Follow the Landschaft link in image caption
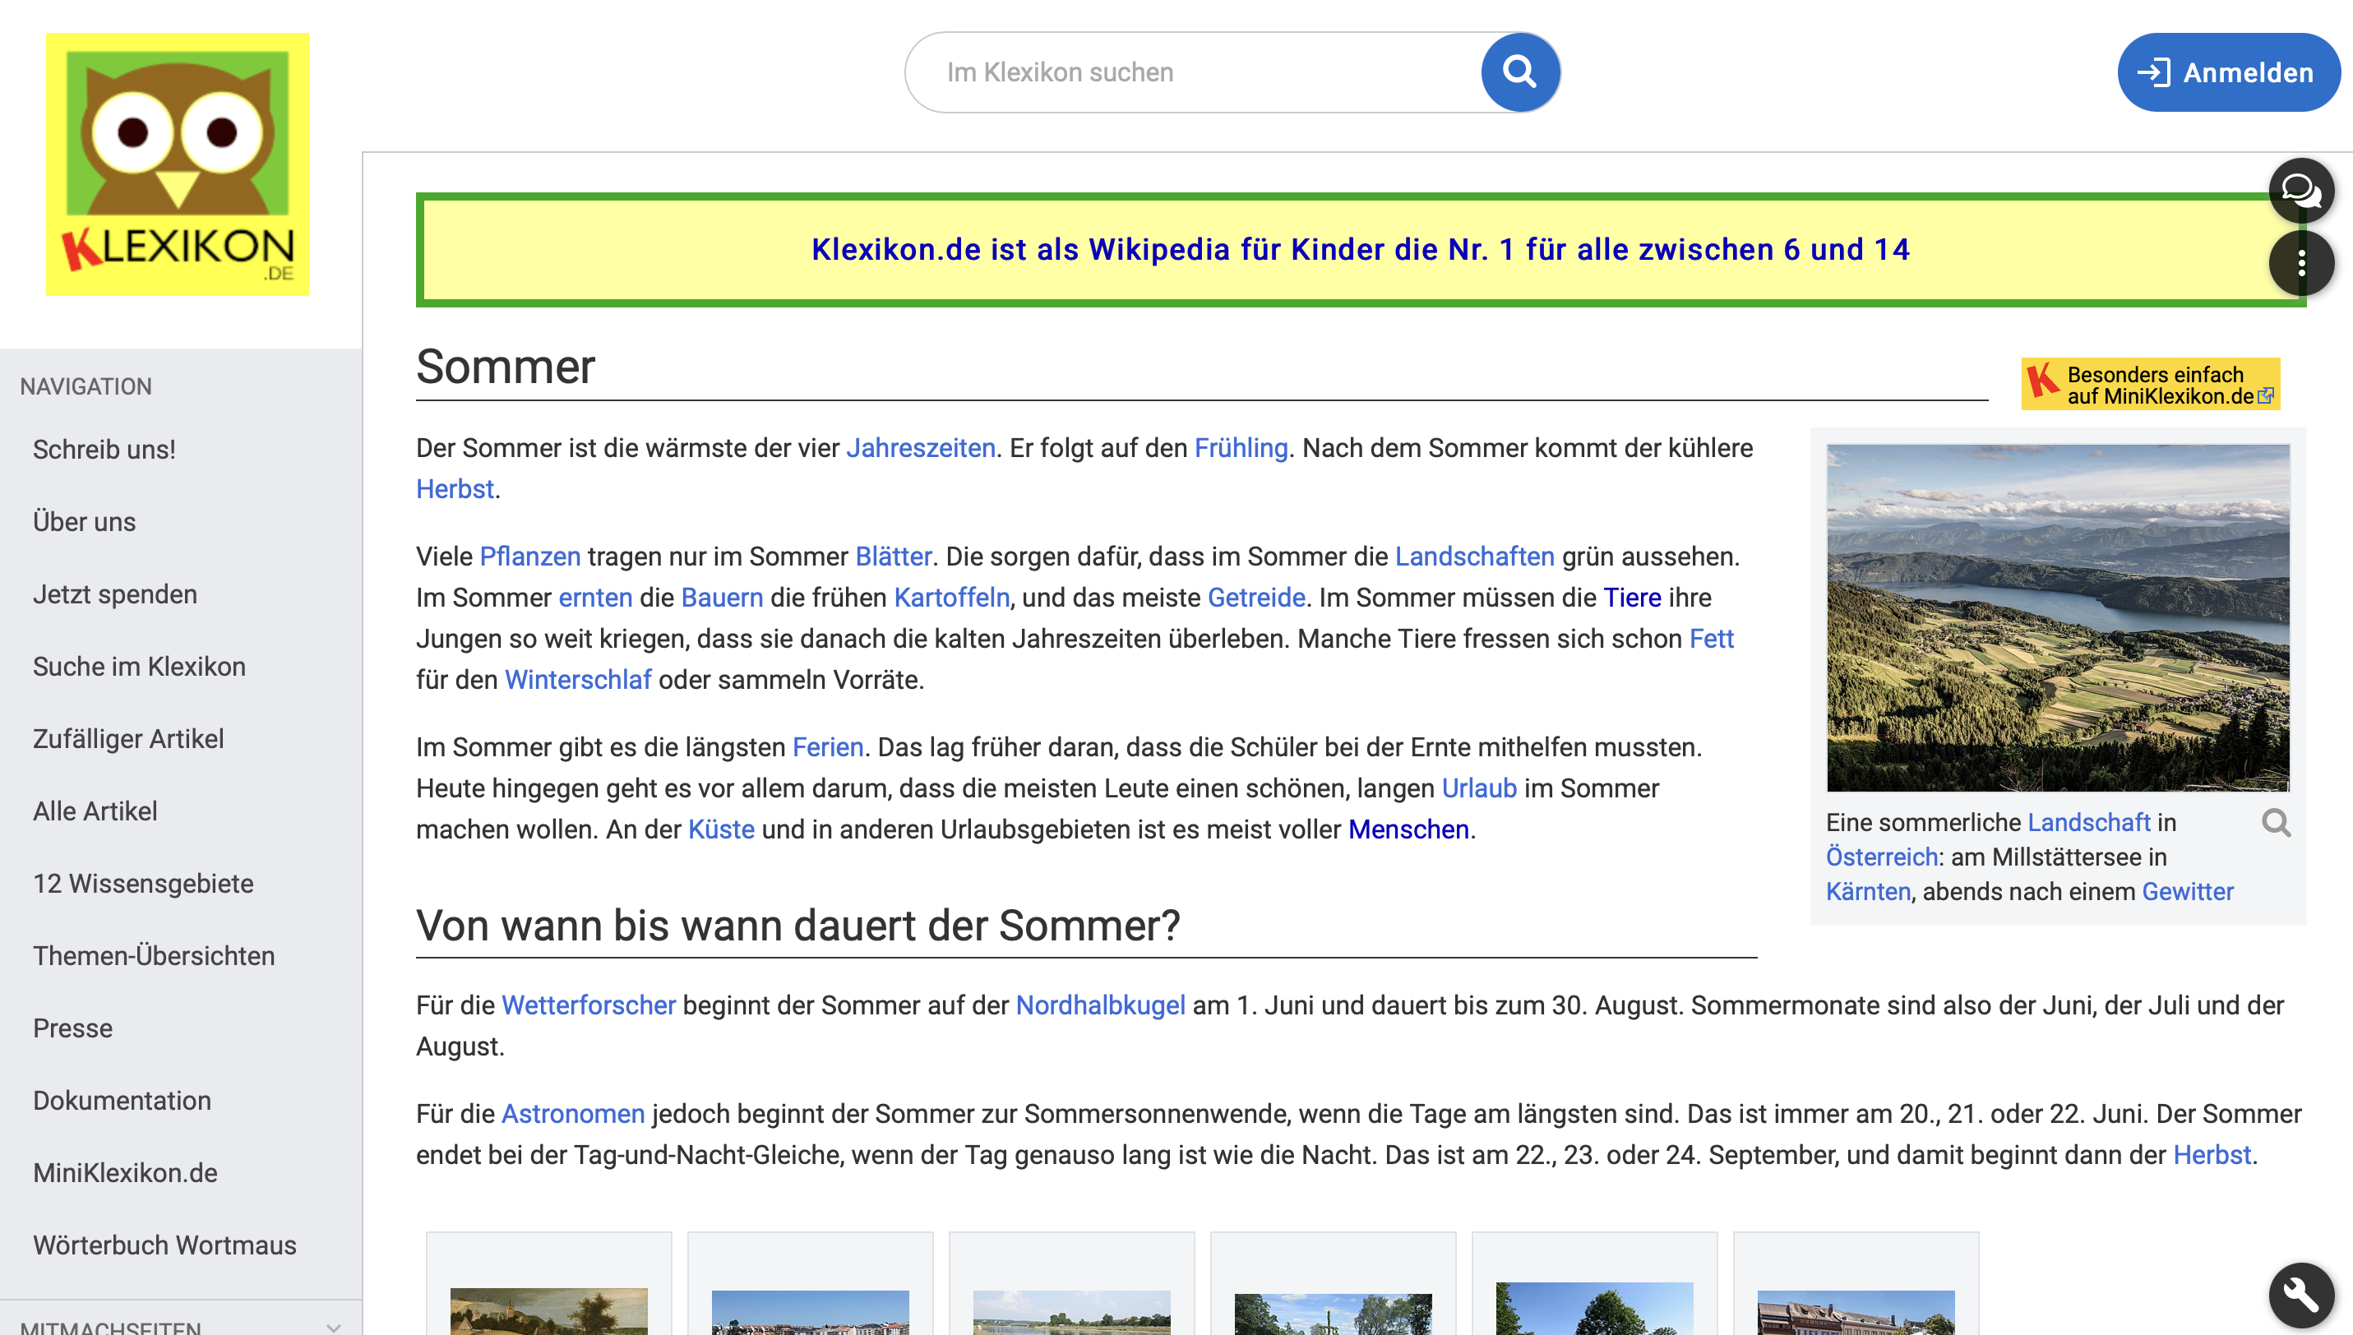2353x1335 pixels. point(2089,822)
